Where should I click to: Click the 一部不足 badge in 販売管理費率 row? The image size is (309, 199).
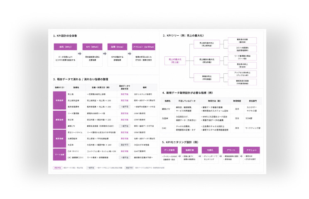tap(125, 107)
